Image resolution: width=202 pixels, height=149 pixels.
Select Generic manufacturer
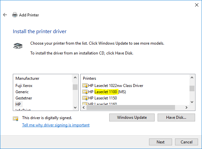[x=22, y=92]
